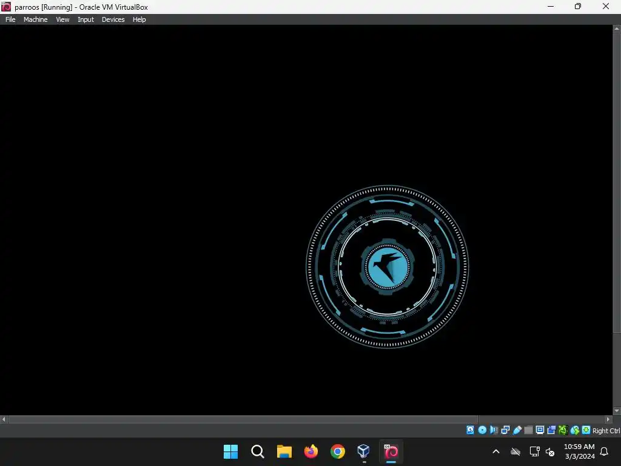
Task: Click the optical disk status icon
Action: [x=482, y=430]
